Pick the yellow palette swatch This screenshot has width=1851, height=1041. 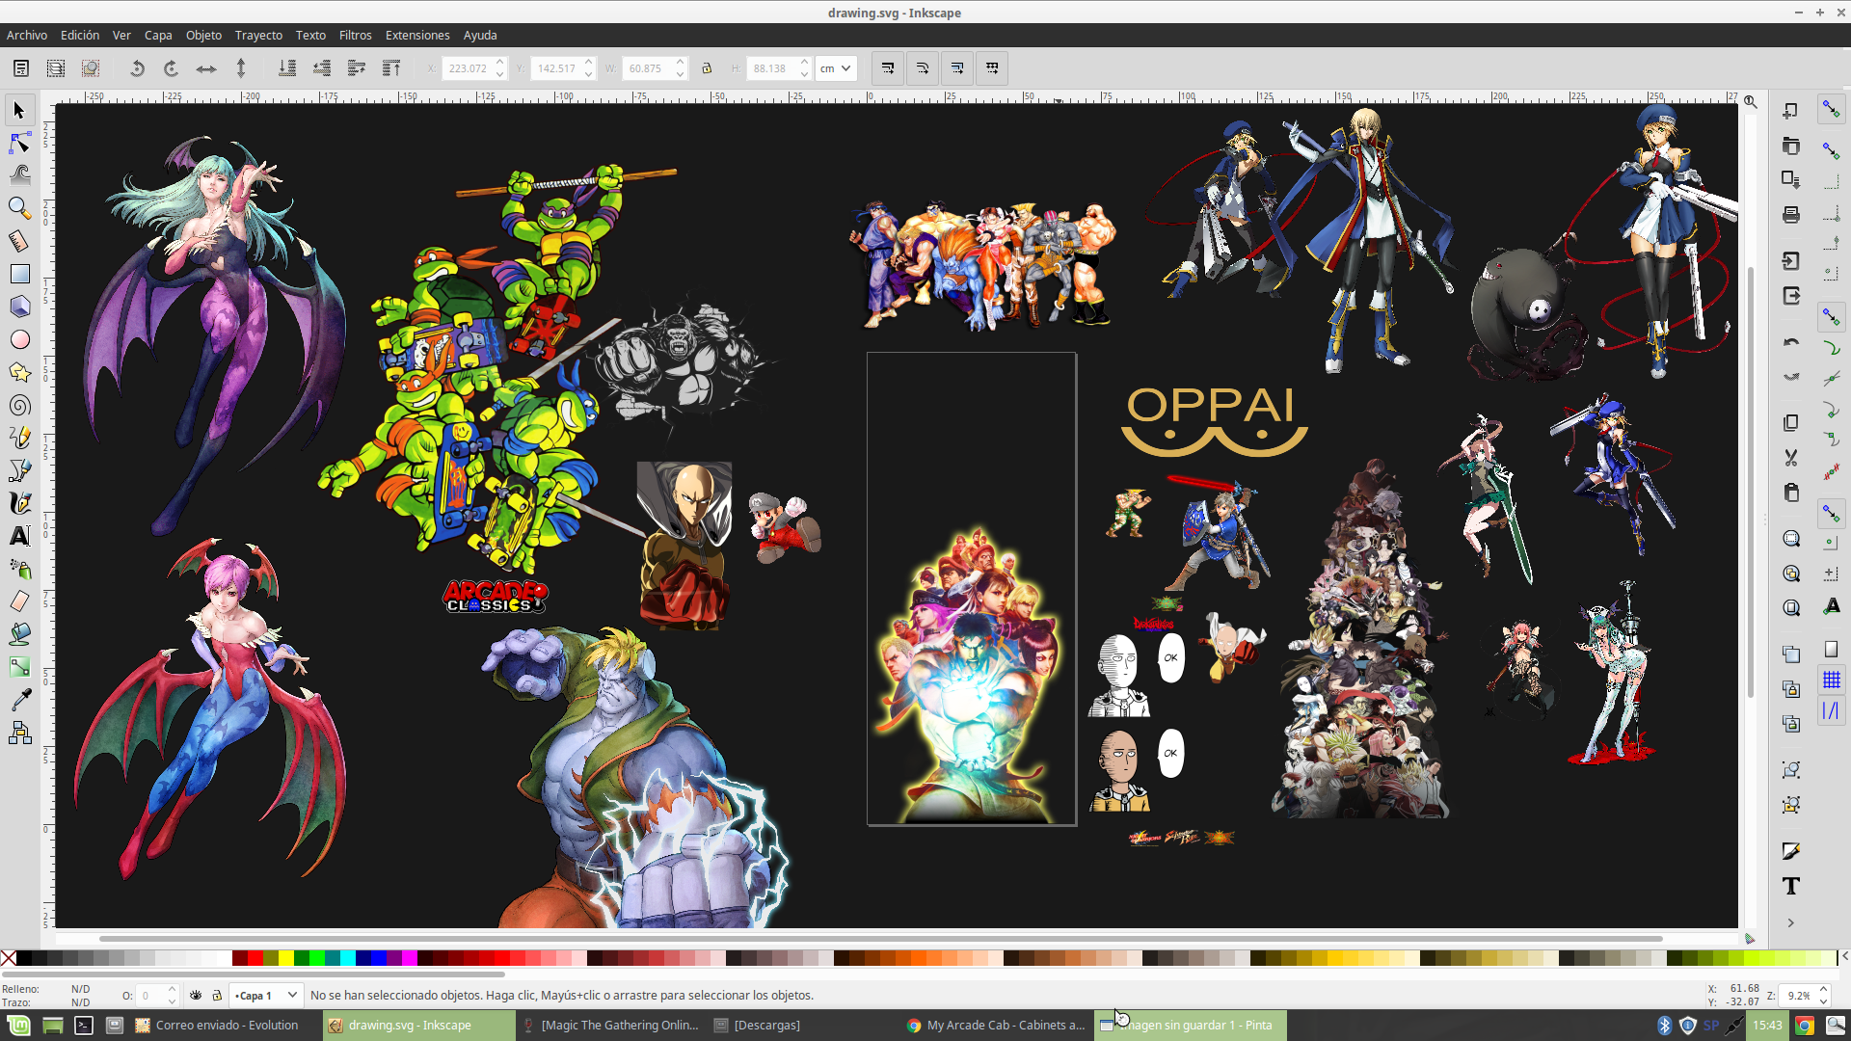click(286, 958)
